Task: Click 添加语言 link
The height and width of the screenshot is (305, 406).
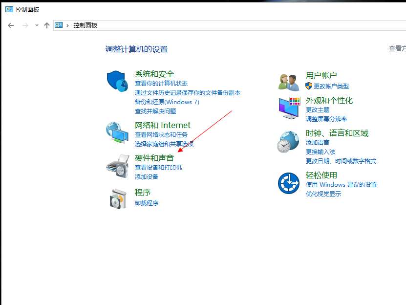Action: [318, 143]
